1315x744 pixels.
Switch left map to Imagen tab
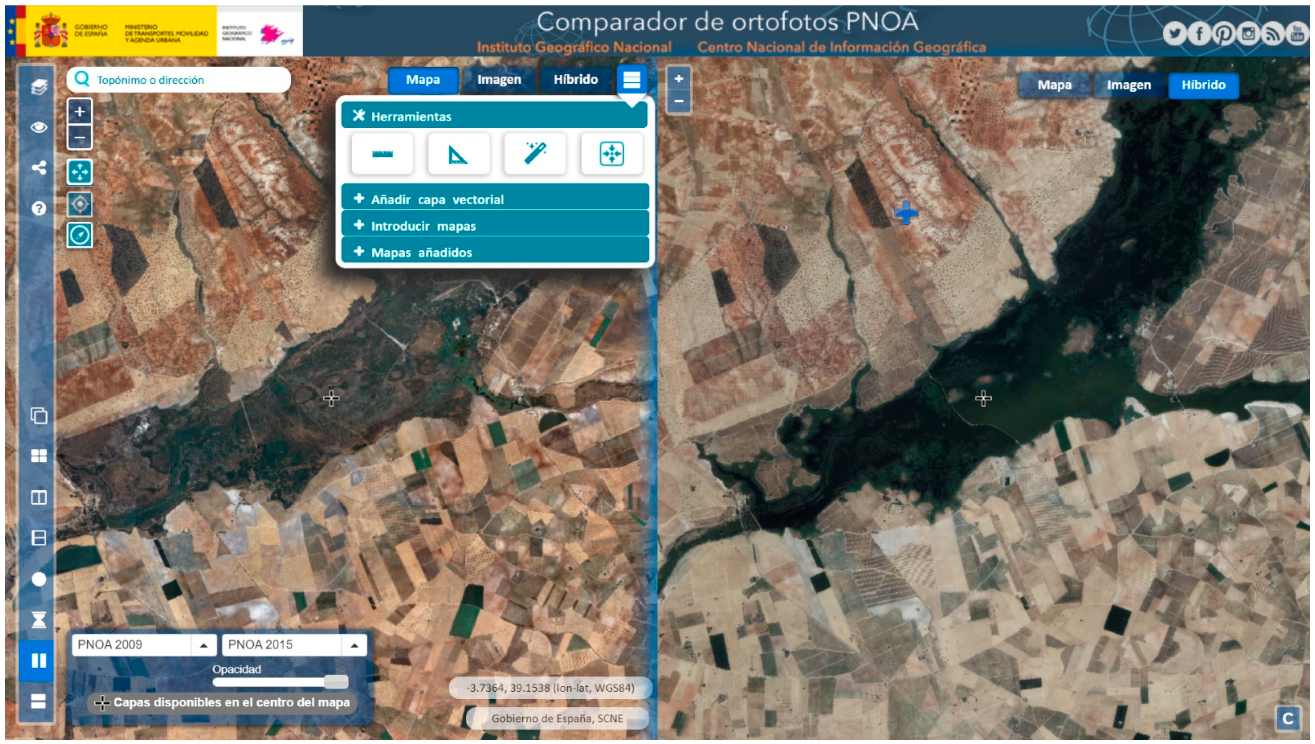click(x=499, y=80)
